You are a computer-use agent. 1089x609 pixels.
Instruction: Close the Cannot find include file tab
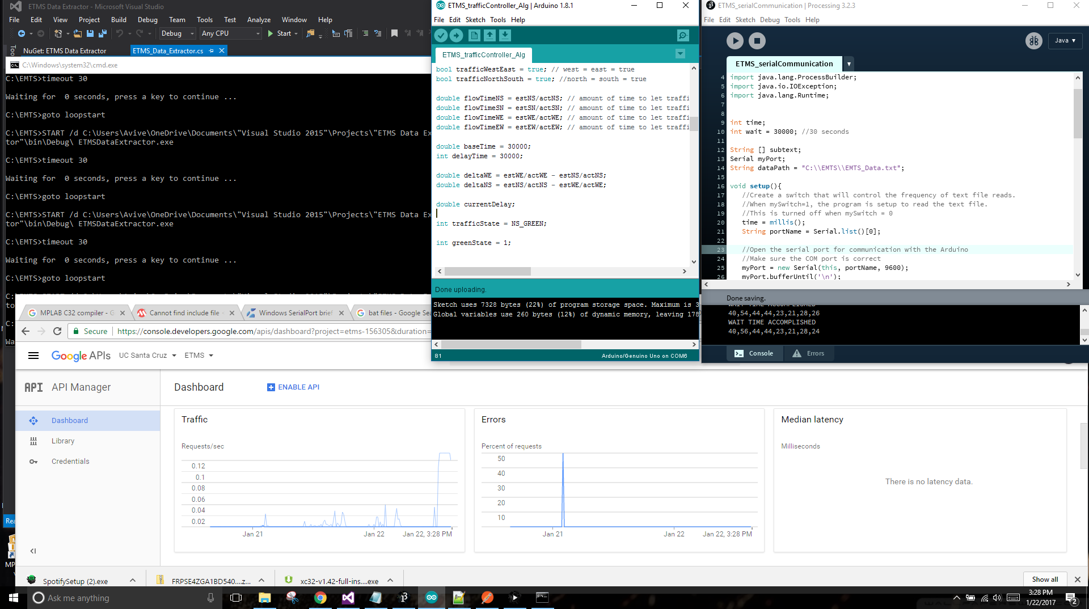tap(231, 313)
